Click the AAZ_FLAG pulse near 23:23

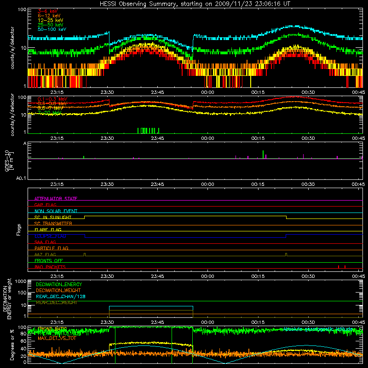[x=85, y=255]
